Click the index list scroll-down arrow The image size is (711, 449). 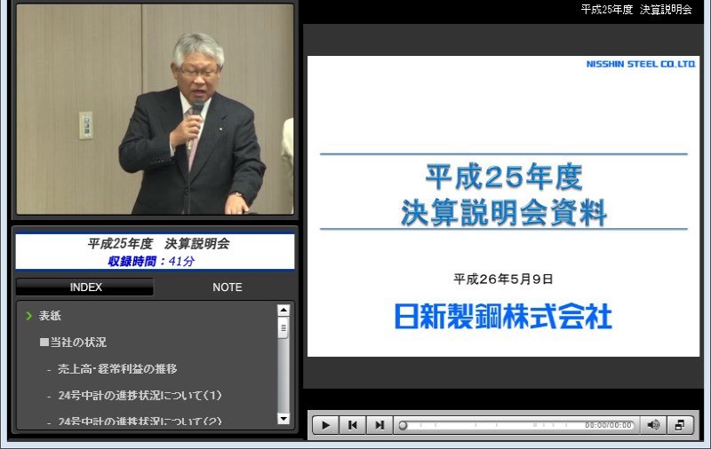pyautogui.click(x=284, y=419)
